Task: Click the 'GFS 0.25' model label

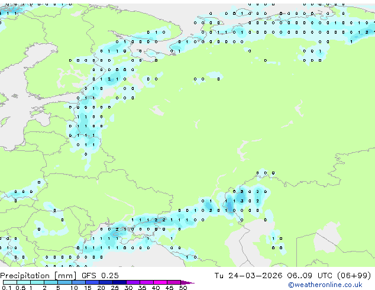Action: (100, 276)
